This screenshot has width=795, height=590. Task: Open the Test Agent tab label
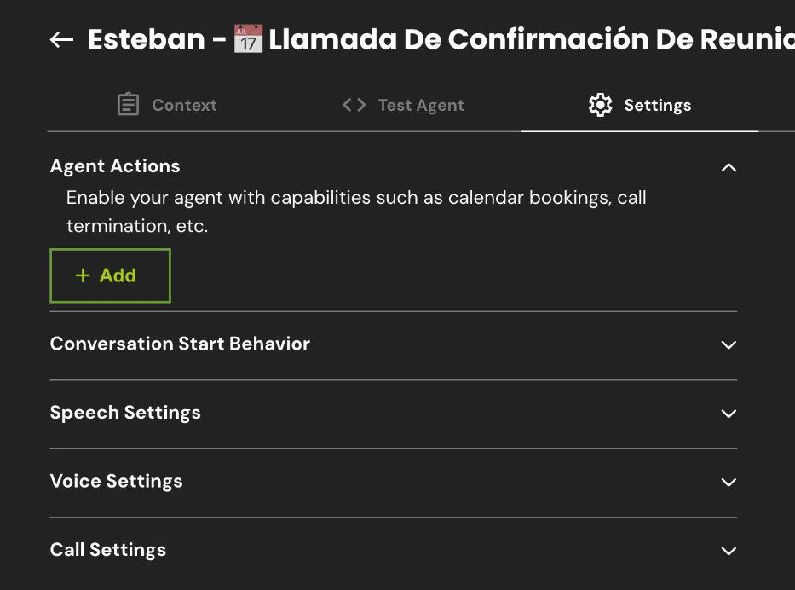(x=421, y=105)
